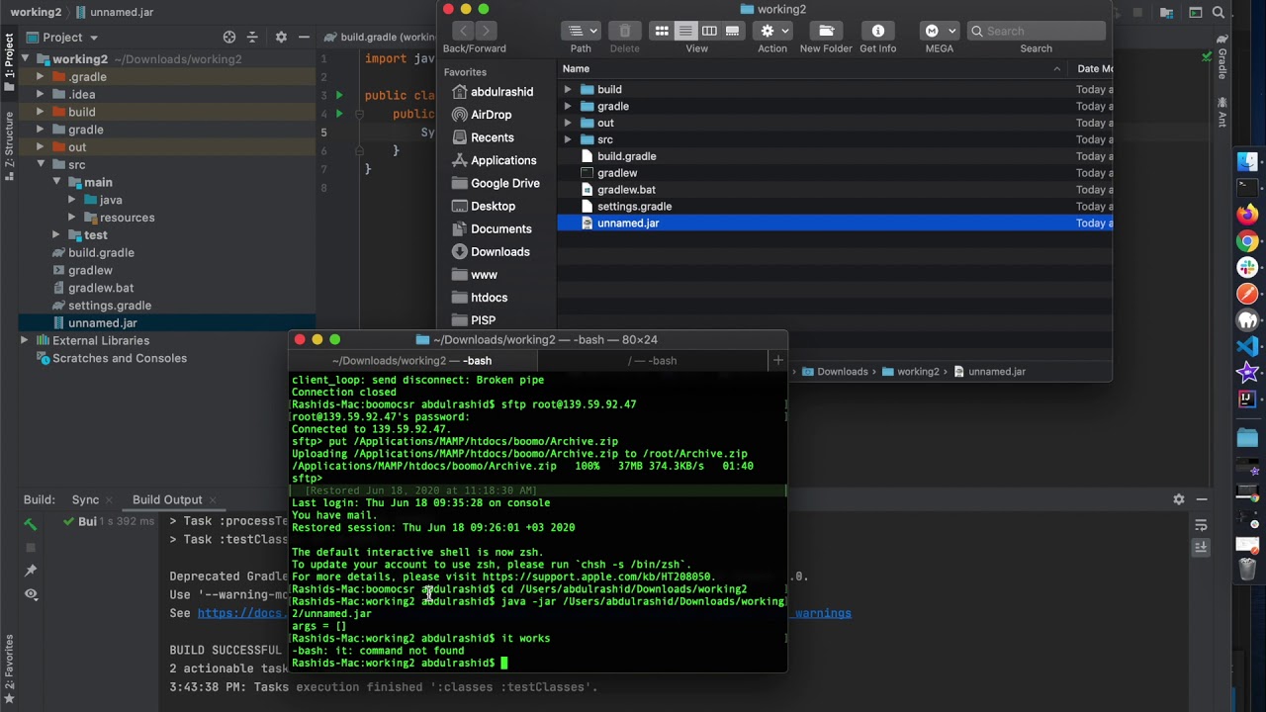Toggle soft-wrap in Build output panel
1266x712 pixels.
[x=1201, y=525]
